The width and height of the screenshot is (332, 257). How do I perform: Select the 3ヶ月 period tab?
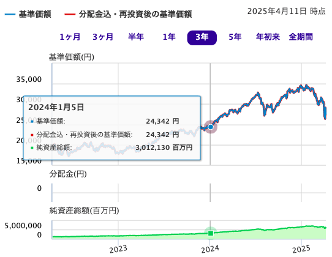pyautogui.click(x=103, y=37)
